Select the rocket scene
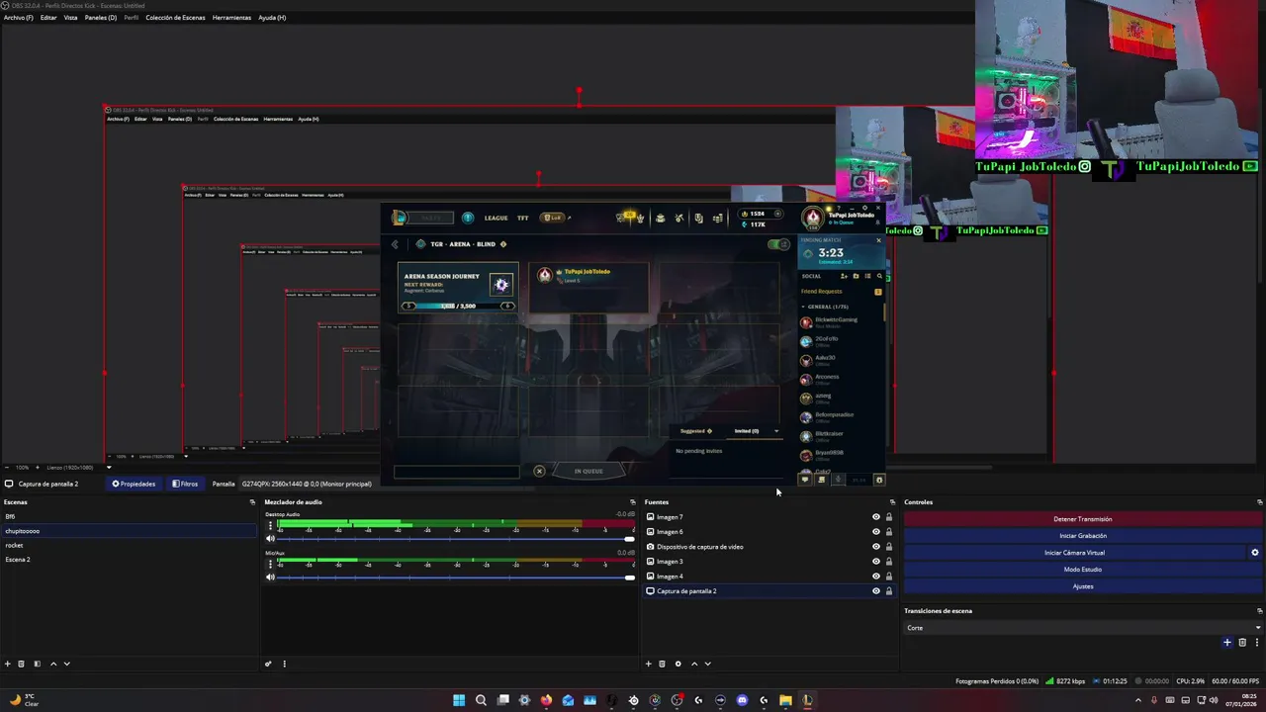 point(129,545)
